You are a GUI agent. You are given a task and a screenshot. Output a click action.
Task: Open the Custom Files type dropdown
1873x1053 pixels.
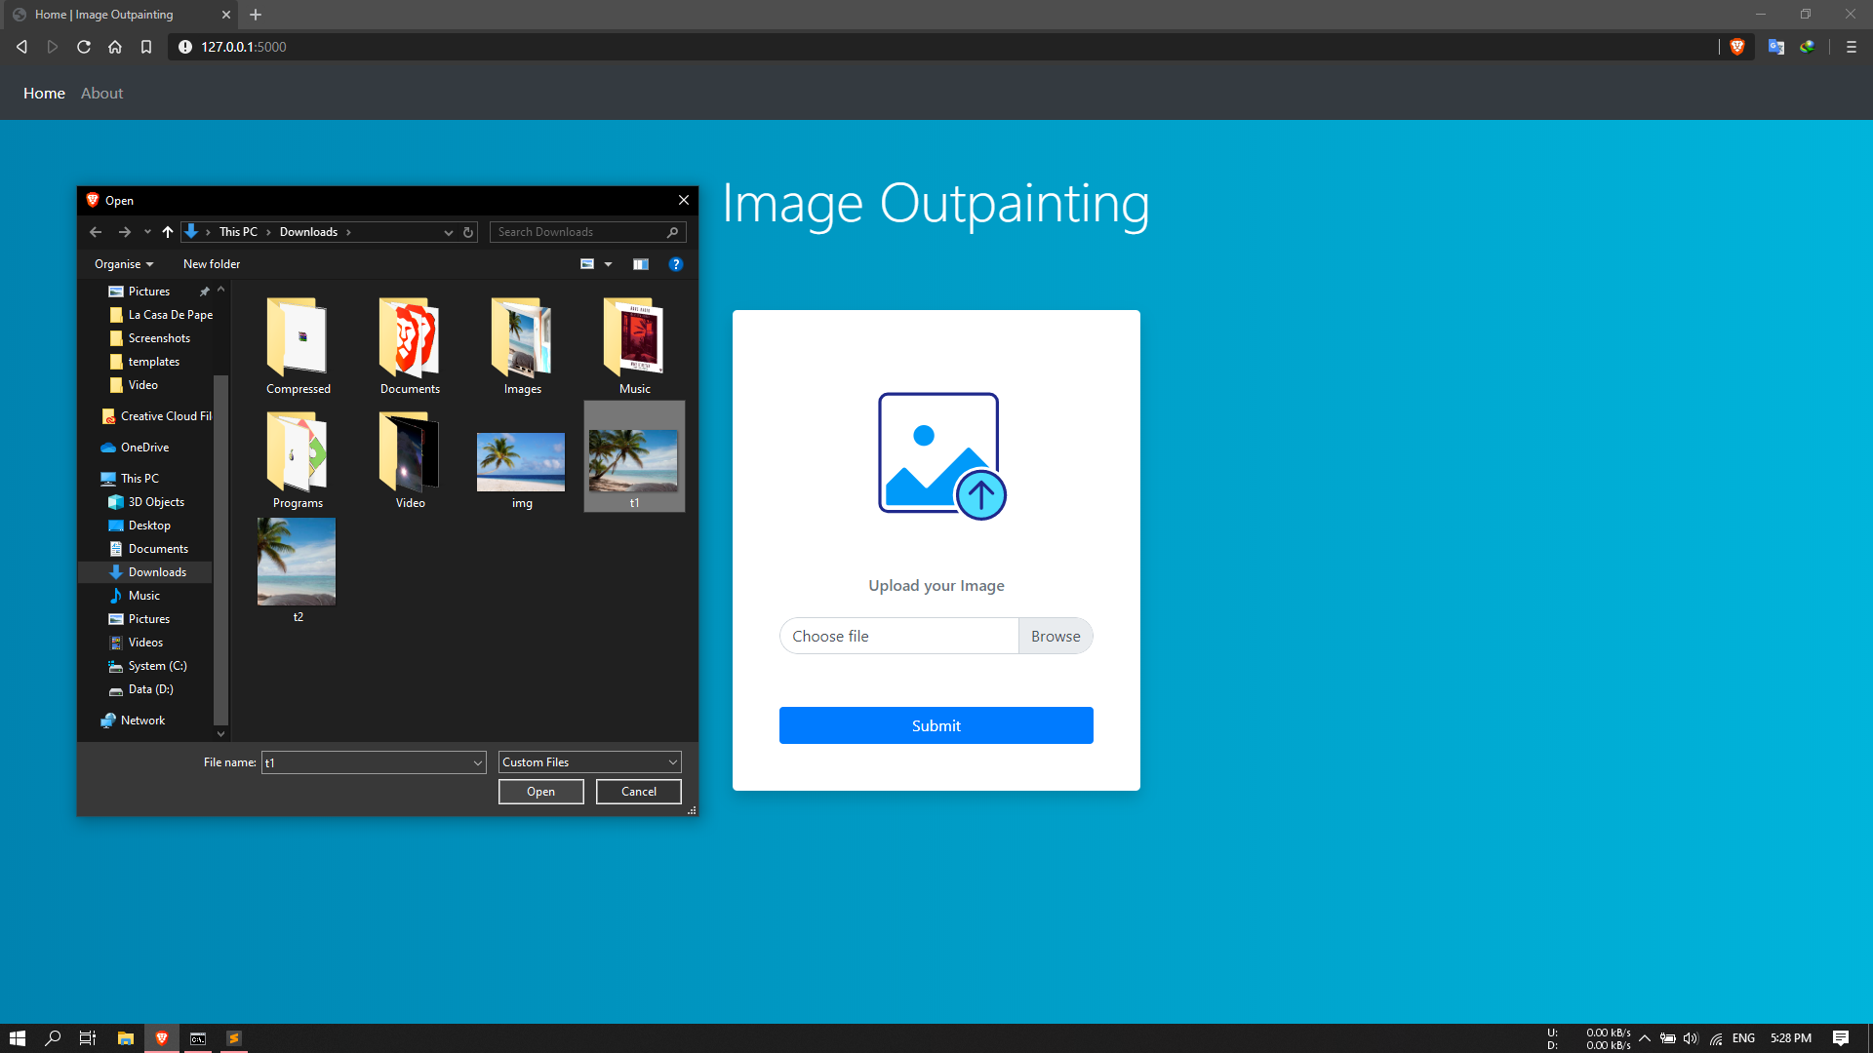(x=589, y=762)
